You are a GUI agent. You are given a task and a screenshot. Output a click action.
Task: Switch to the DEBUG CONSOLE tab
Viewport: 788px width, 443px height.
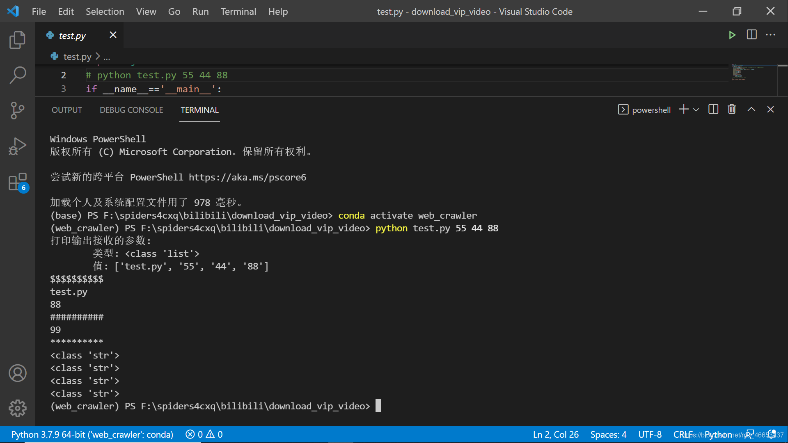pos(131,110)
